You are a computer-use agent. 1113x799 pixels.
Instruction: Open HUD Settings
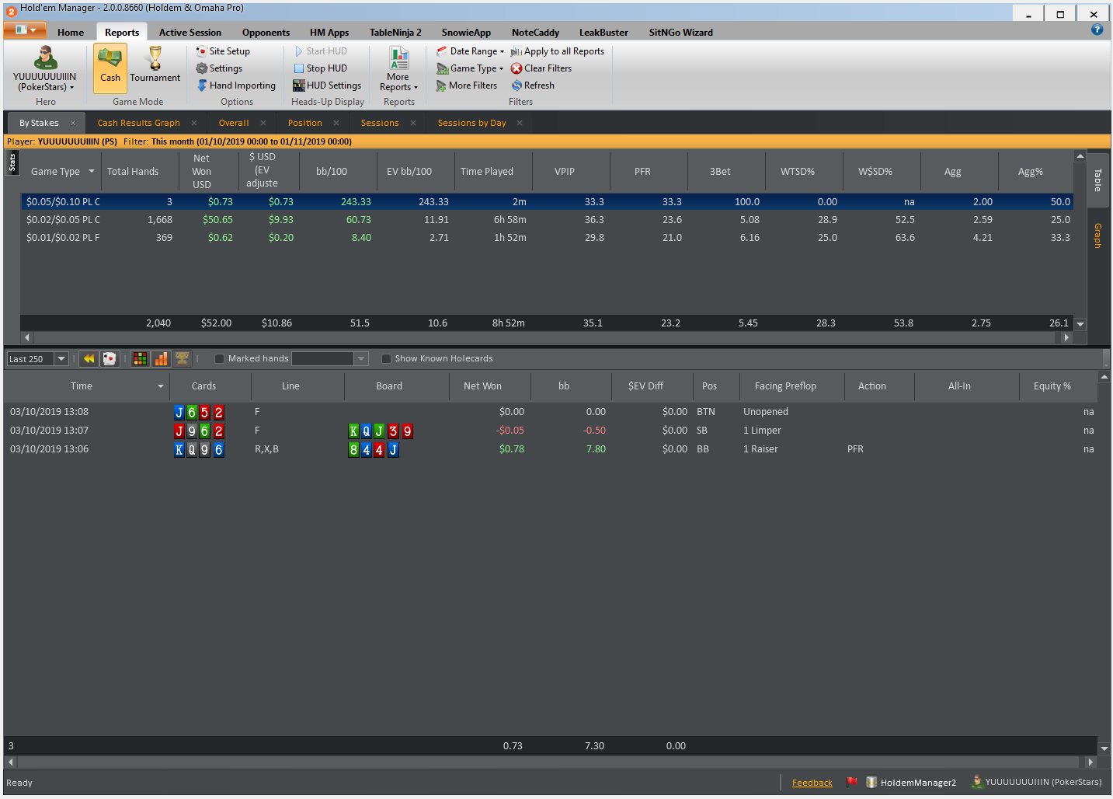tap(327, 85)
